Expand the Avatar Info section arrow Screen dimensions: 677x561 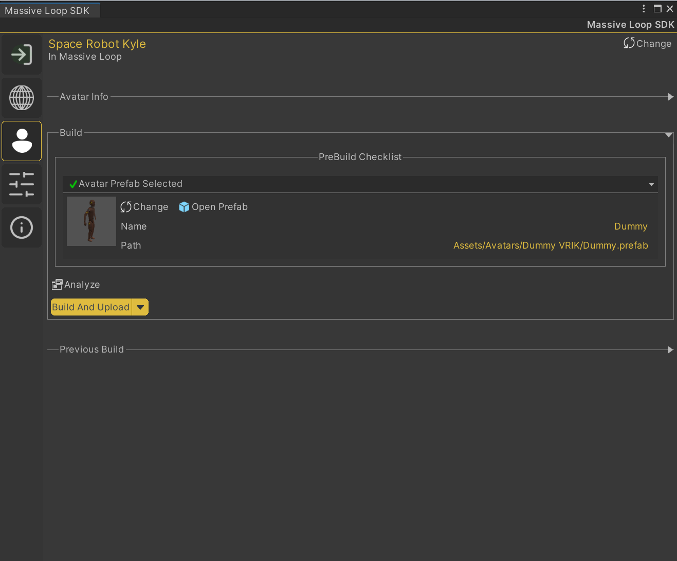670,97
